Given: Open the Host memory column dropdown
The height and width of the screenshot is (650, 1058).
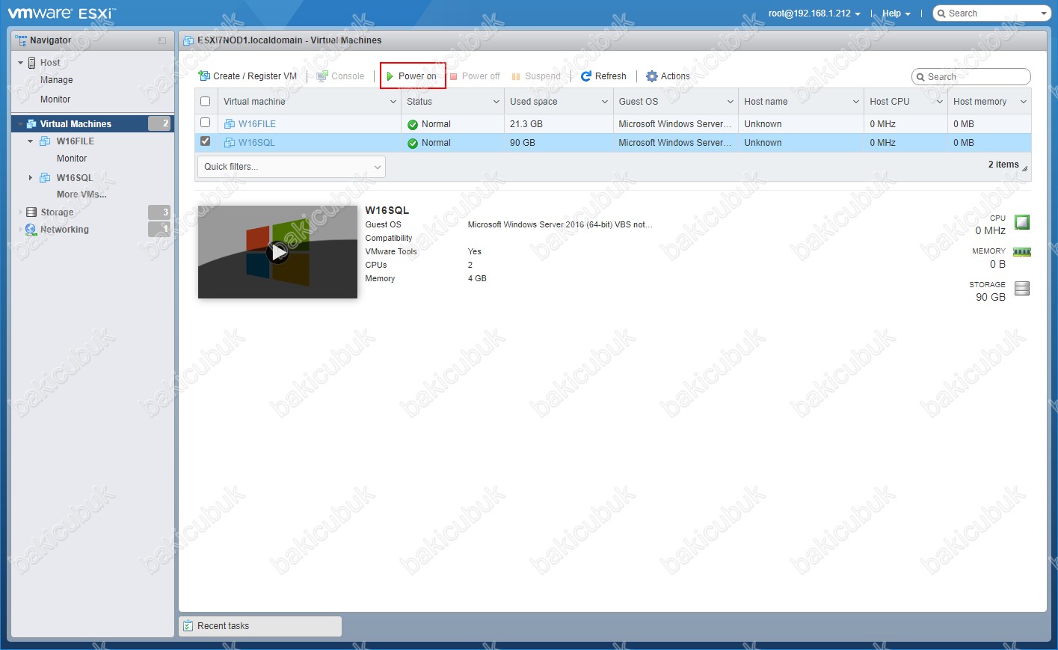Looking at the screenshot, I should [1024, 102].
